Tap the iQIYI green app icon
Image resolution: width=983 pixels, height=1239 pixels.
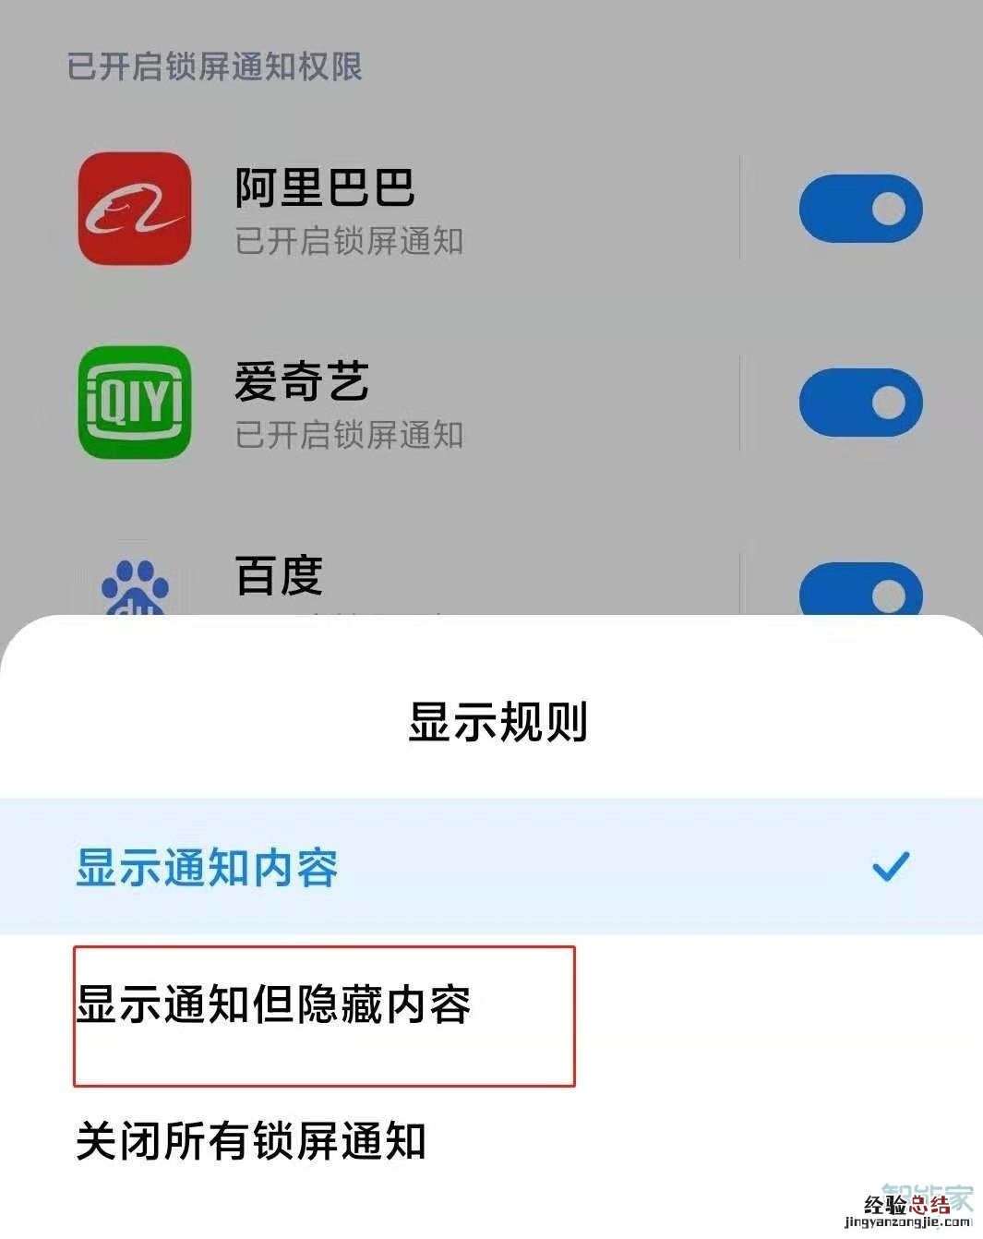135,403
